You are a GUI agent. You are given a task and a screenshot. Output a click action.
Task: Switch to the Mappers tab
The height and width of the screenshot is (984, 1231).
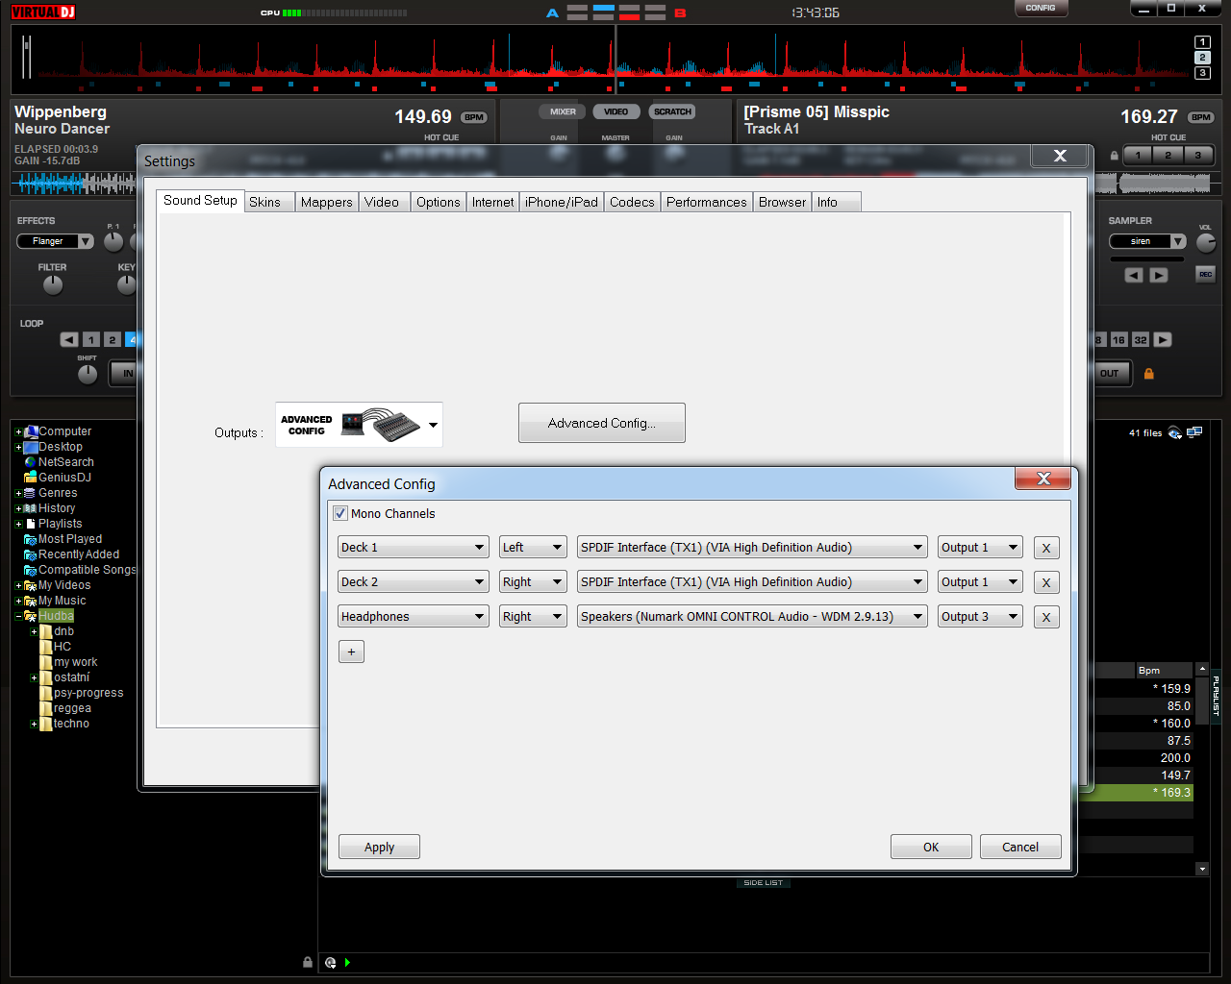326,203
